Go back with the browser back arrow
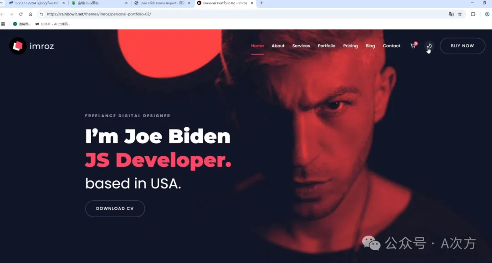This screenshot has width=492, height=263. tap(2, 14)
